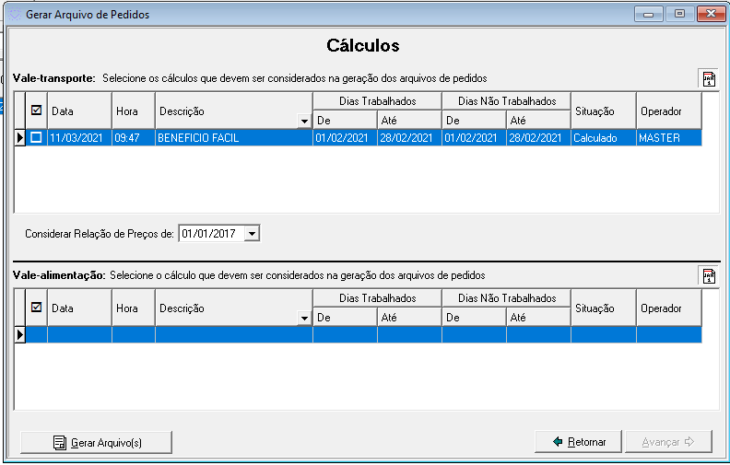Viewport: 730px width, 465px height.
Task: Click the Operador column header in Vale-transporte
Action: (668, 111)
